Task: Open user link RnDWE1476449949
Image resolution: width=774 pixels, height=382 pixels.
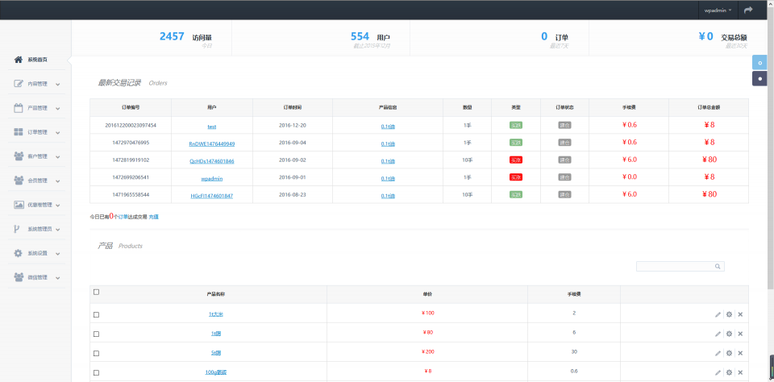Action: [x=212, y=144]
